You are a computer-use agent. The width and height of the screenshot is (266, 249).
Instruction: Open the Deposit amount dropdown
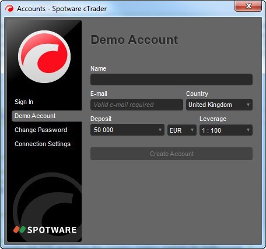pos(127,130)
